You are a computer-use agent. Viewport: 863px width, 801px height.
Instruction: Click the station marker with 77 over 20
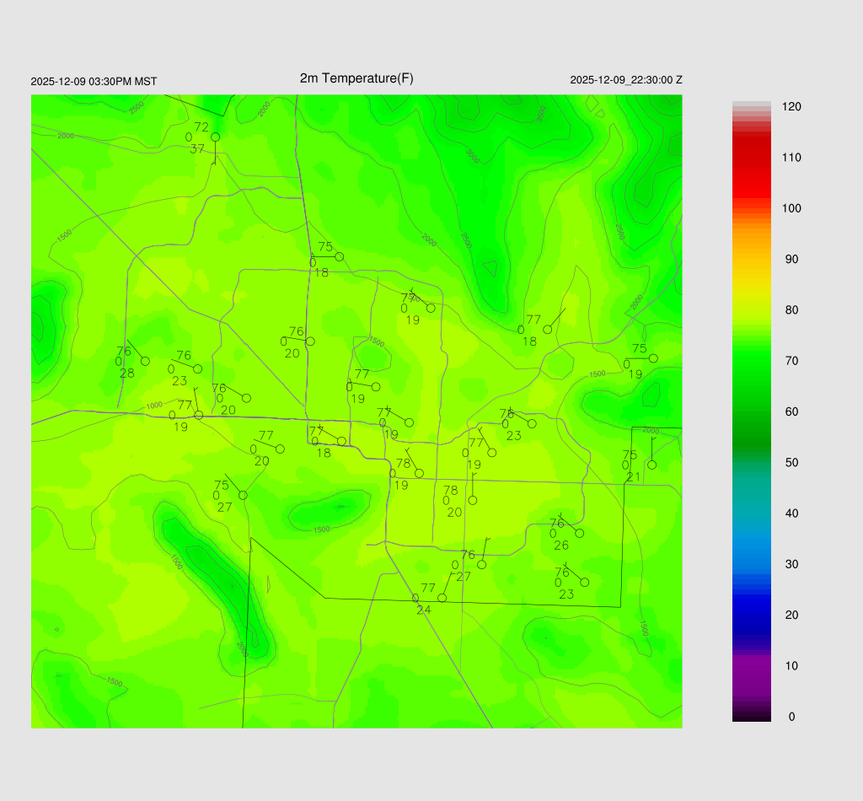pyautogui.click(x=280, y=449)
